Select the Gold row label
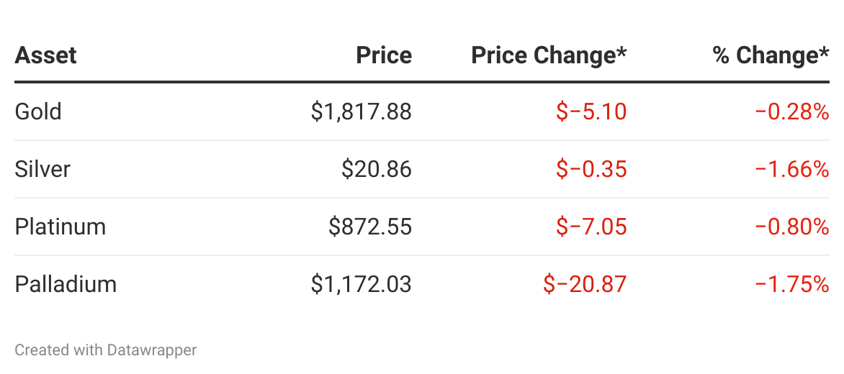The height and width of the screenshot is (374, 844). click(38, 111)
